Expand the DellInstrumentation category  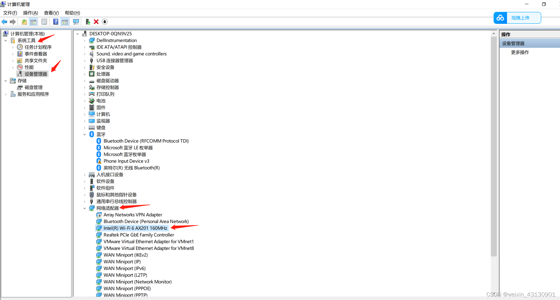click(x=85, y=41)
